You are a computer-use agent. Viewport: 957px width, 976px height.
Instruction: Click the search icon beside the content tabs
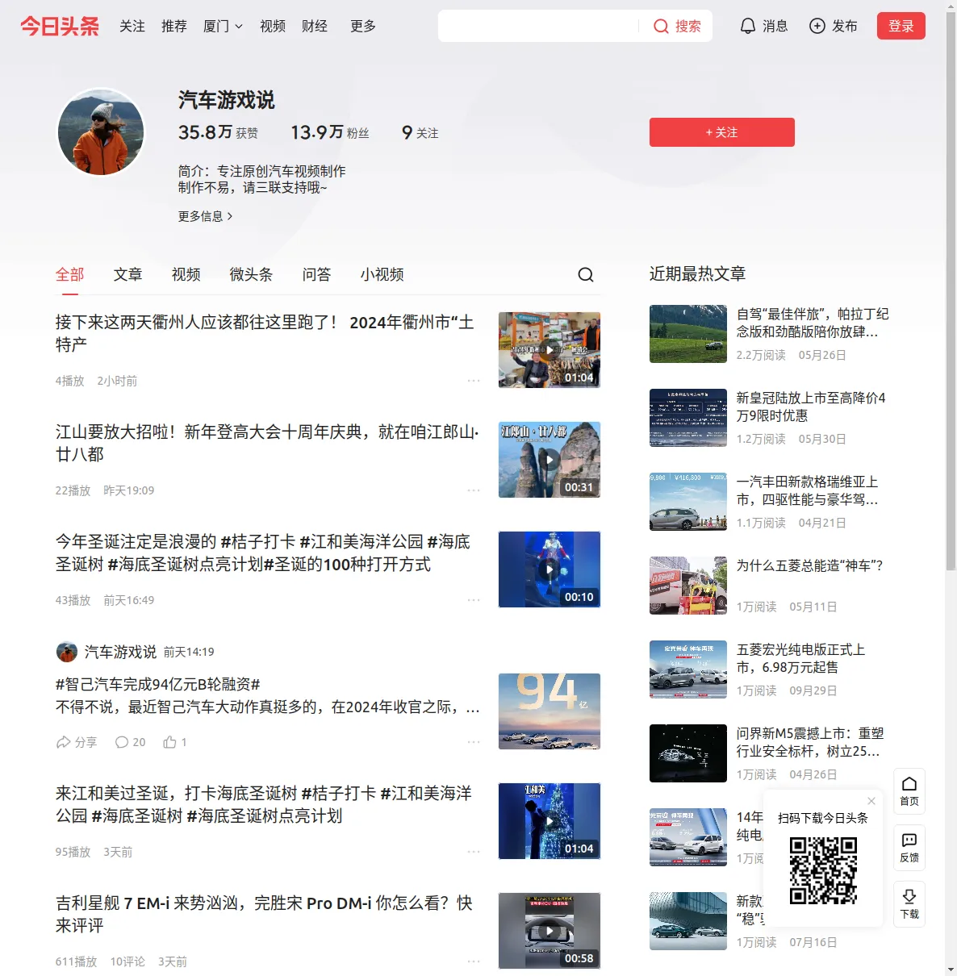586,275
